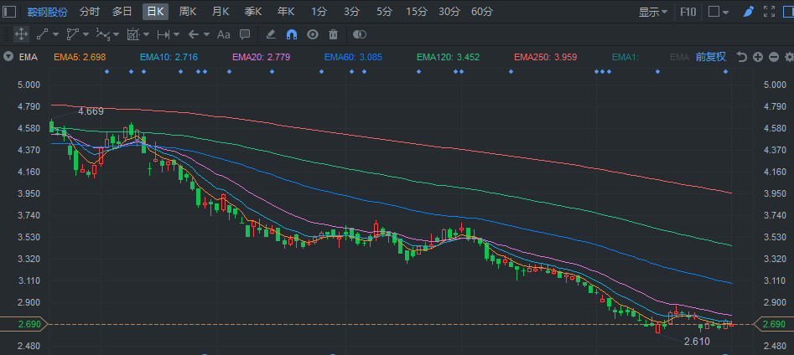Image resolution: width=794 pixels, height=355 pixels.
Task: Click the undo arrow next to 前复权
Action: tap(742, 57)
